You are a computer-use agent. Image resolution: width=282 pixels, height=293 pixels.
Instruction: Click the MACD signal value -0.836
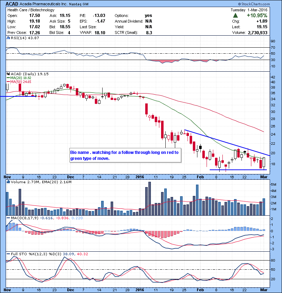click(62, 218)
